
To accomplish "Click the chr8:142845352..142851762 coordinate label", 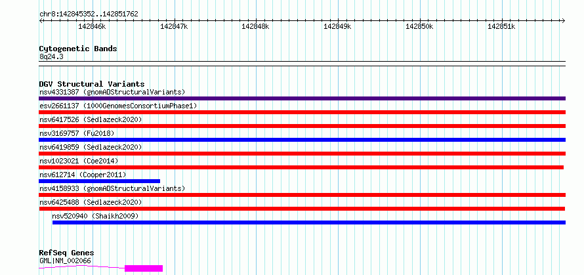I will pyautogui.click(x=89, y=14).
